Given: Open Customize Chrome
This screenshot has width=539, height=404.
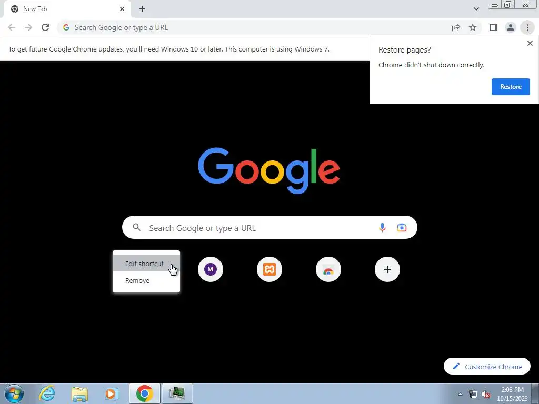Looking at the screenshot, I should (x=487, y=367).
